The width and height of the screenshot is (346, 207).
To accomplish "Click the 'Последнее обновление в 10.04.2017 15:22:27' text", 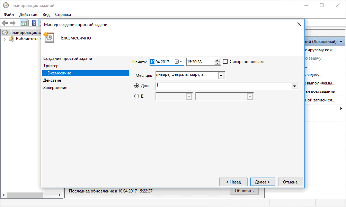I will tap(110, 191).
